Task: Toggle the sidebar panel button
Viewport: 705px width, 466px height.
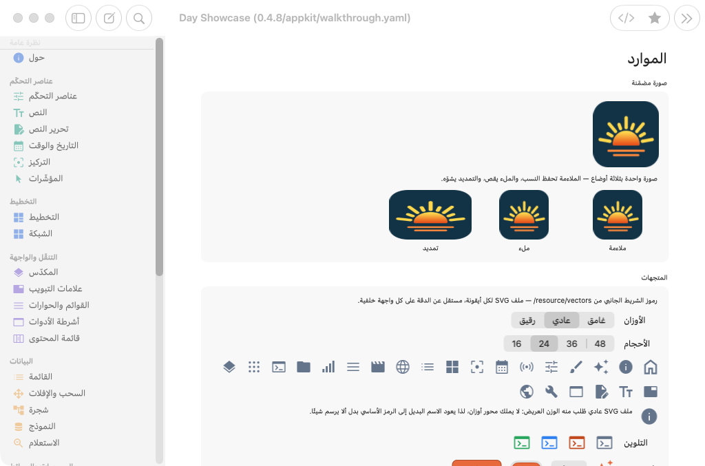Action: (78, 18)
